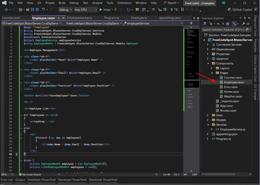This screenshot has width=260, height=185.
Task: Toggle a bookmark on the current line
Action: click(x=182, y=10)
